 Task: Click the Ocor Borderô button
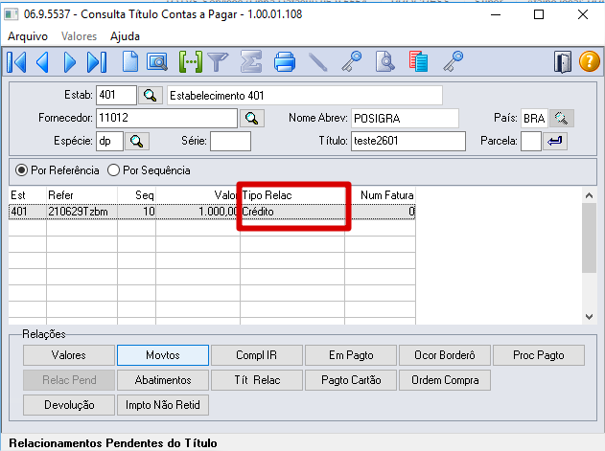[x=445, y=355]
